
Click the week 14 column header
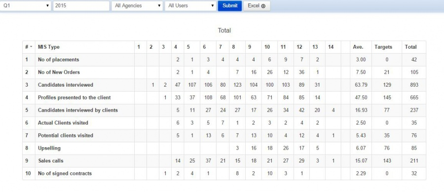[x=331, y=47]
